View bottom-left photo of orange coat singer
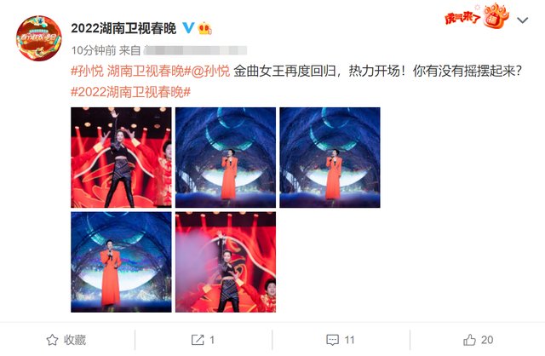The height and width of the screenshot is (356, 545). (x=121, y=261)
